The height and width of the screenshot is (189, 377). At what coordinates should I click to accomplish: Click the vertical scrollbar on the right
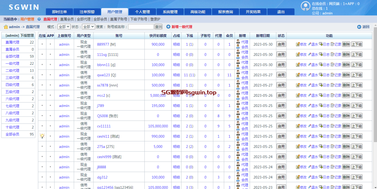pyautogui.click(x=375, y=84)
